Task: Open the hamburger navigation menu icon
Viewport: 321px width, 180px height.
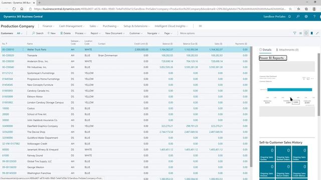Action: click(x=200, y=26)
